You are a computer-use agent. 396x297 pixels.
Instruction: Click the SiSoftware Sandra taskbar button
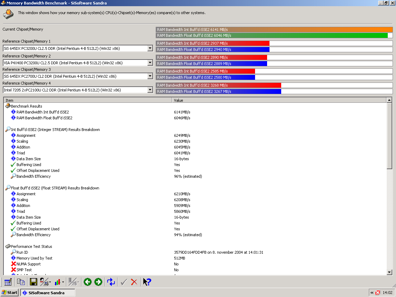coord(48,293)
